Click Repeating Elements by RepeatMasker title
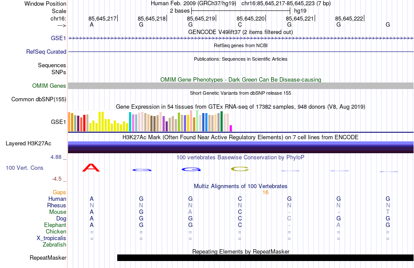The width and height of the screenshot is (414, 268). (x=241, y=251)
